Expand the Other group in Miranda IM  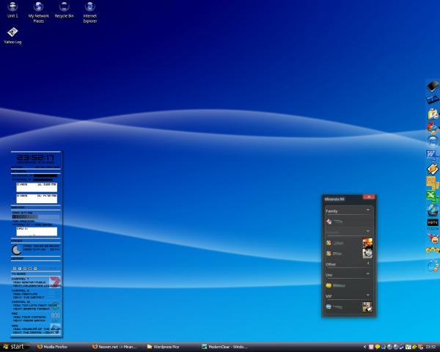click(368, 263)
